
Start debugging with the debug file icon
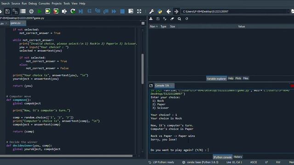click(81, 11)
